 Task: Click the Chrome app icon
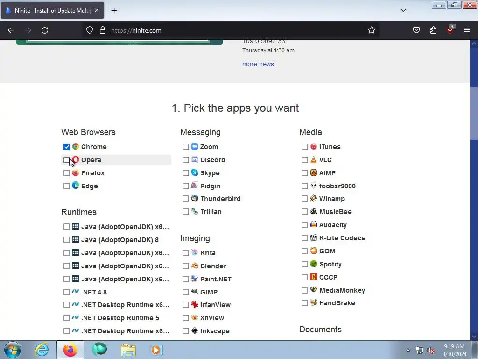75,146
